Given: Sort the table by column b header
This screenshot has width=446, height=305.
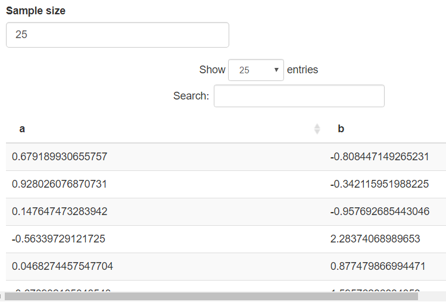Looking at the screenshot, I should click(x=341, y=129).
